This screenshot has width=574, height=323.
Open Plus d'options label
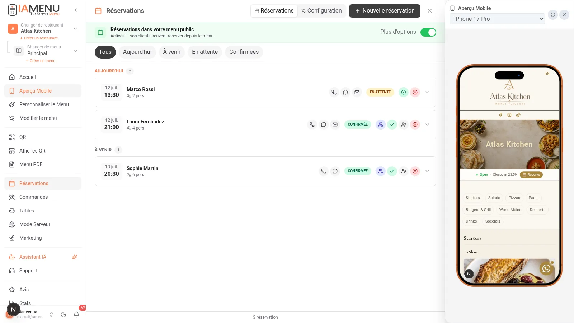(x=398, y=32)
